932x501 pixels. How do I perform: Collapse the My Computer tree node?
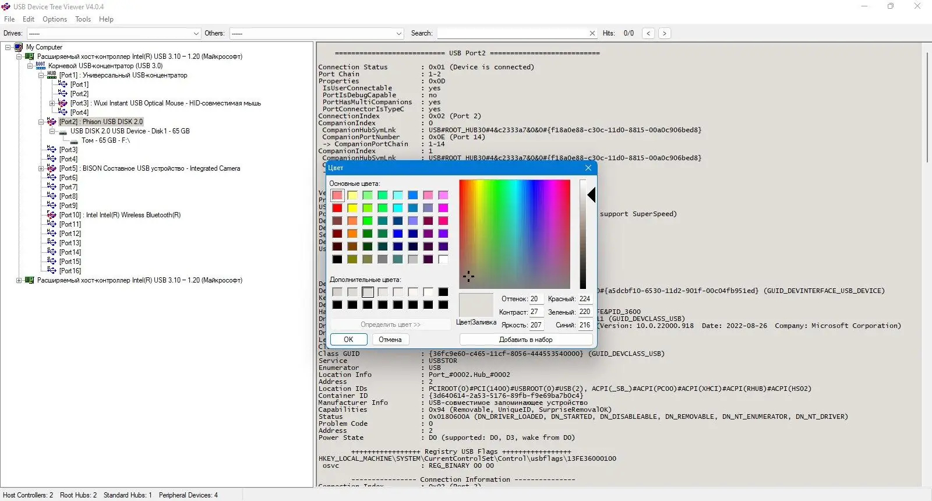8,47
